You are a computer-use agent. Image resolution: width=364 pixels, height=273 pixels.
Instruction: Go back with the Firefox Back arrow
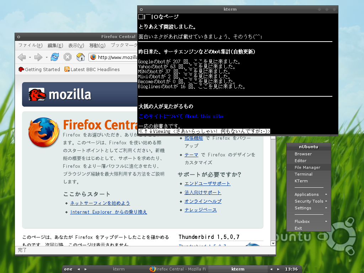(22, 57)
